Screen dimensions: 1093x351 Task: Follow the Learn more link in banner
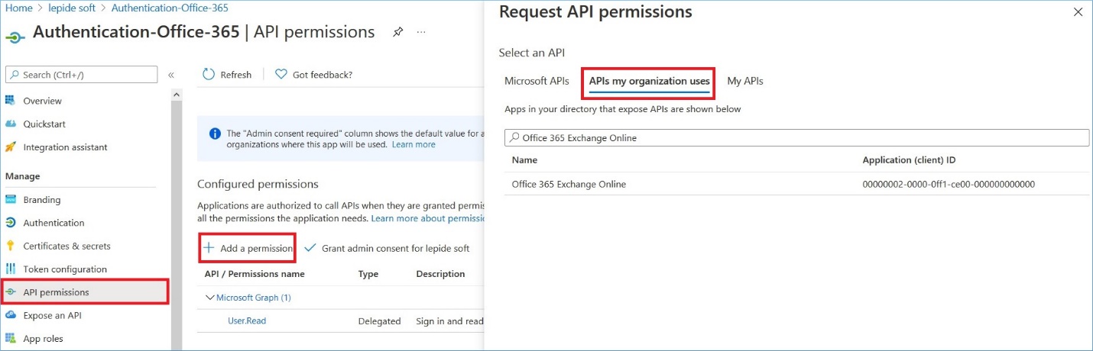click(x=414, y=144)
